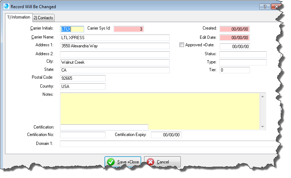291x178 pixels.
Task: Click the help question mark button
Action: (264, 6)
